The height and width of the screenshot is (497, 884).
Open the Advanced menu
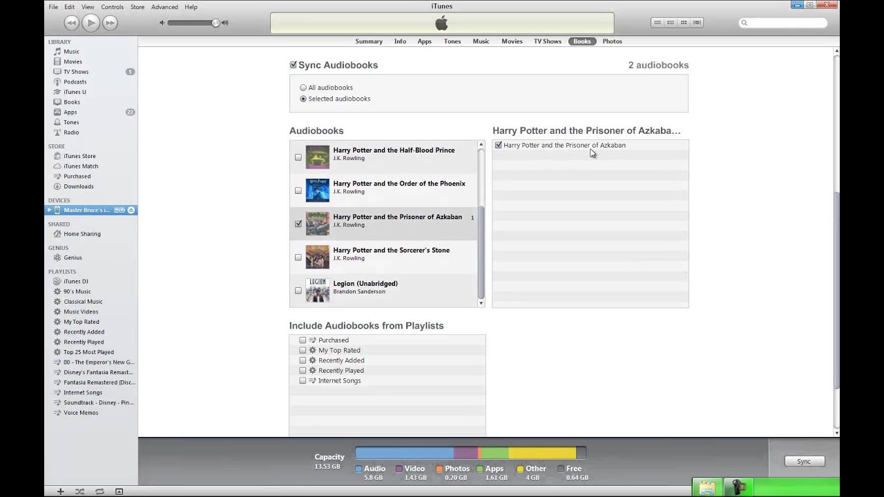(164, 7)
